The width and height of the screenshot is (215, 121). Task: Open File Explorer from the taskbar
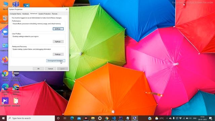coord(93,118)
